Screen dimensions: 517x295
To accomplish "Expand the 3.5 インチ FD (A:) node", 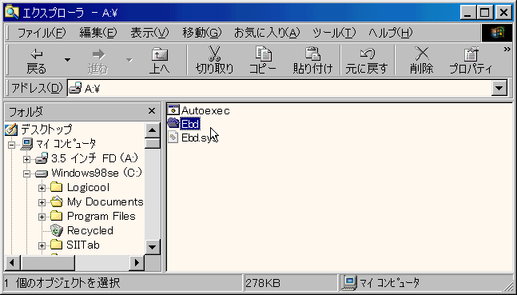I will (x=26, y=159).
